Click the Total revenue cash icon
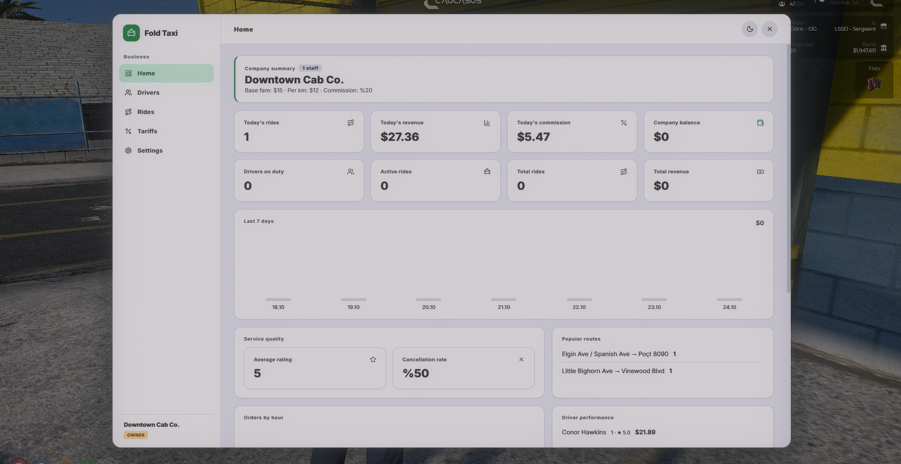Screen dimensions: 901x464 pyautogui.click(x=760, y=172)
